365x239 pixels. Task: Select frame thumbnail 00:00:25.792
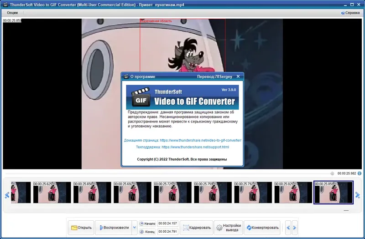(253, 192)
